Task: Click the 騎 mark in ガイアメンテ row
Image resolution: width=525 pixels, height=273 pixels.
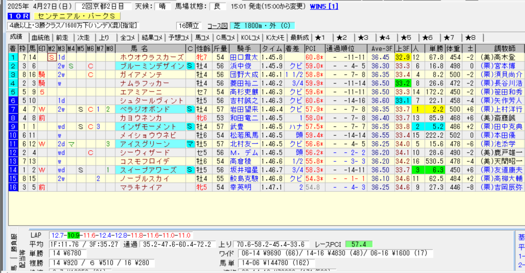Action: [x=42, y=75]
